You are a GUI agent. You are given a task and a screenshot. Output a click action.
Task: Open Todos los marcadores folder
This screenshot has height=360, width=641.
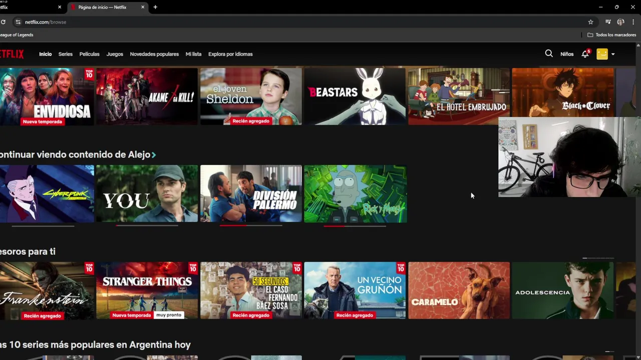(611, 35)
